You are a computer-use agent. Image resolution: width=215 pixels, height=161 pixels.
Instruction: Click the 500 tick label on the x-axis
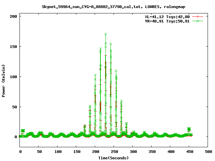(x=207, y=152)
